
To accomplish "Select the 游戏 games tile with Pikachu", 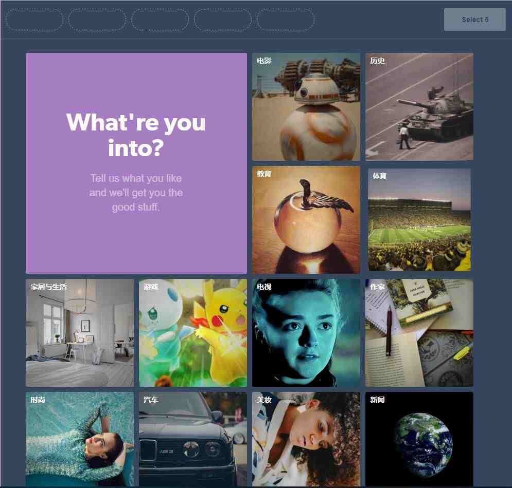I will point(193,332).
